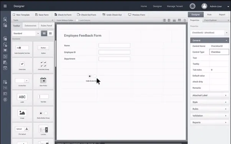
Task: Switch to the Report mode tab
Action: point(222,15)
